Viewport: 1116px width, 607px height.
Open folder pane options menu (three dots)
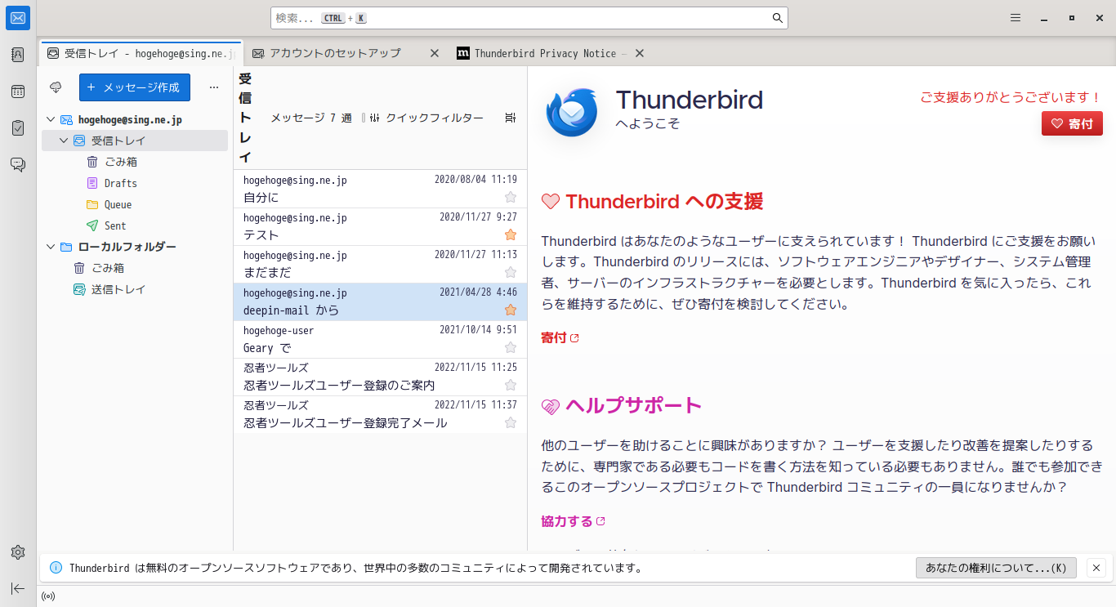[x=214, y=87]
